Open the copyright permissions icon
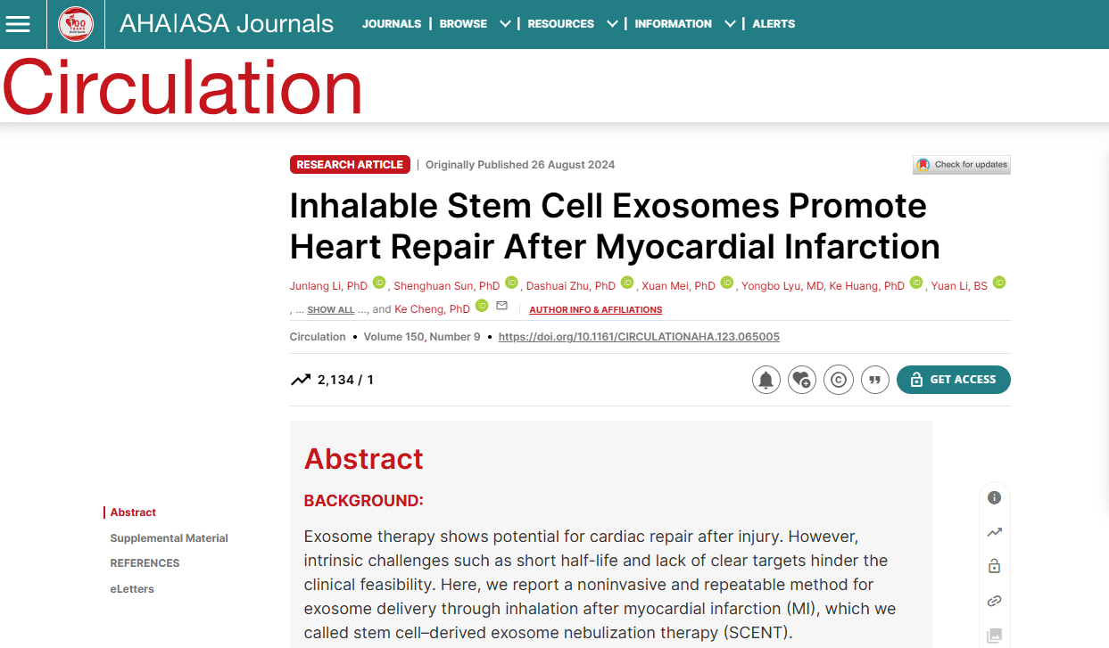The height and width of the screenshot is (648, 1109). [838, 380]
